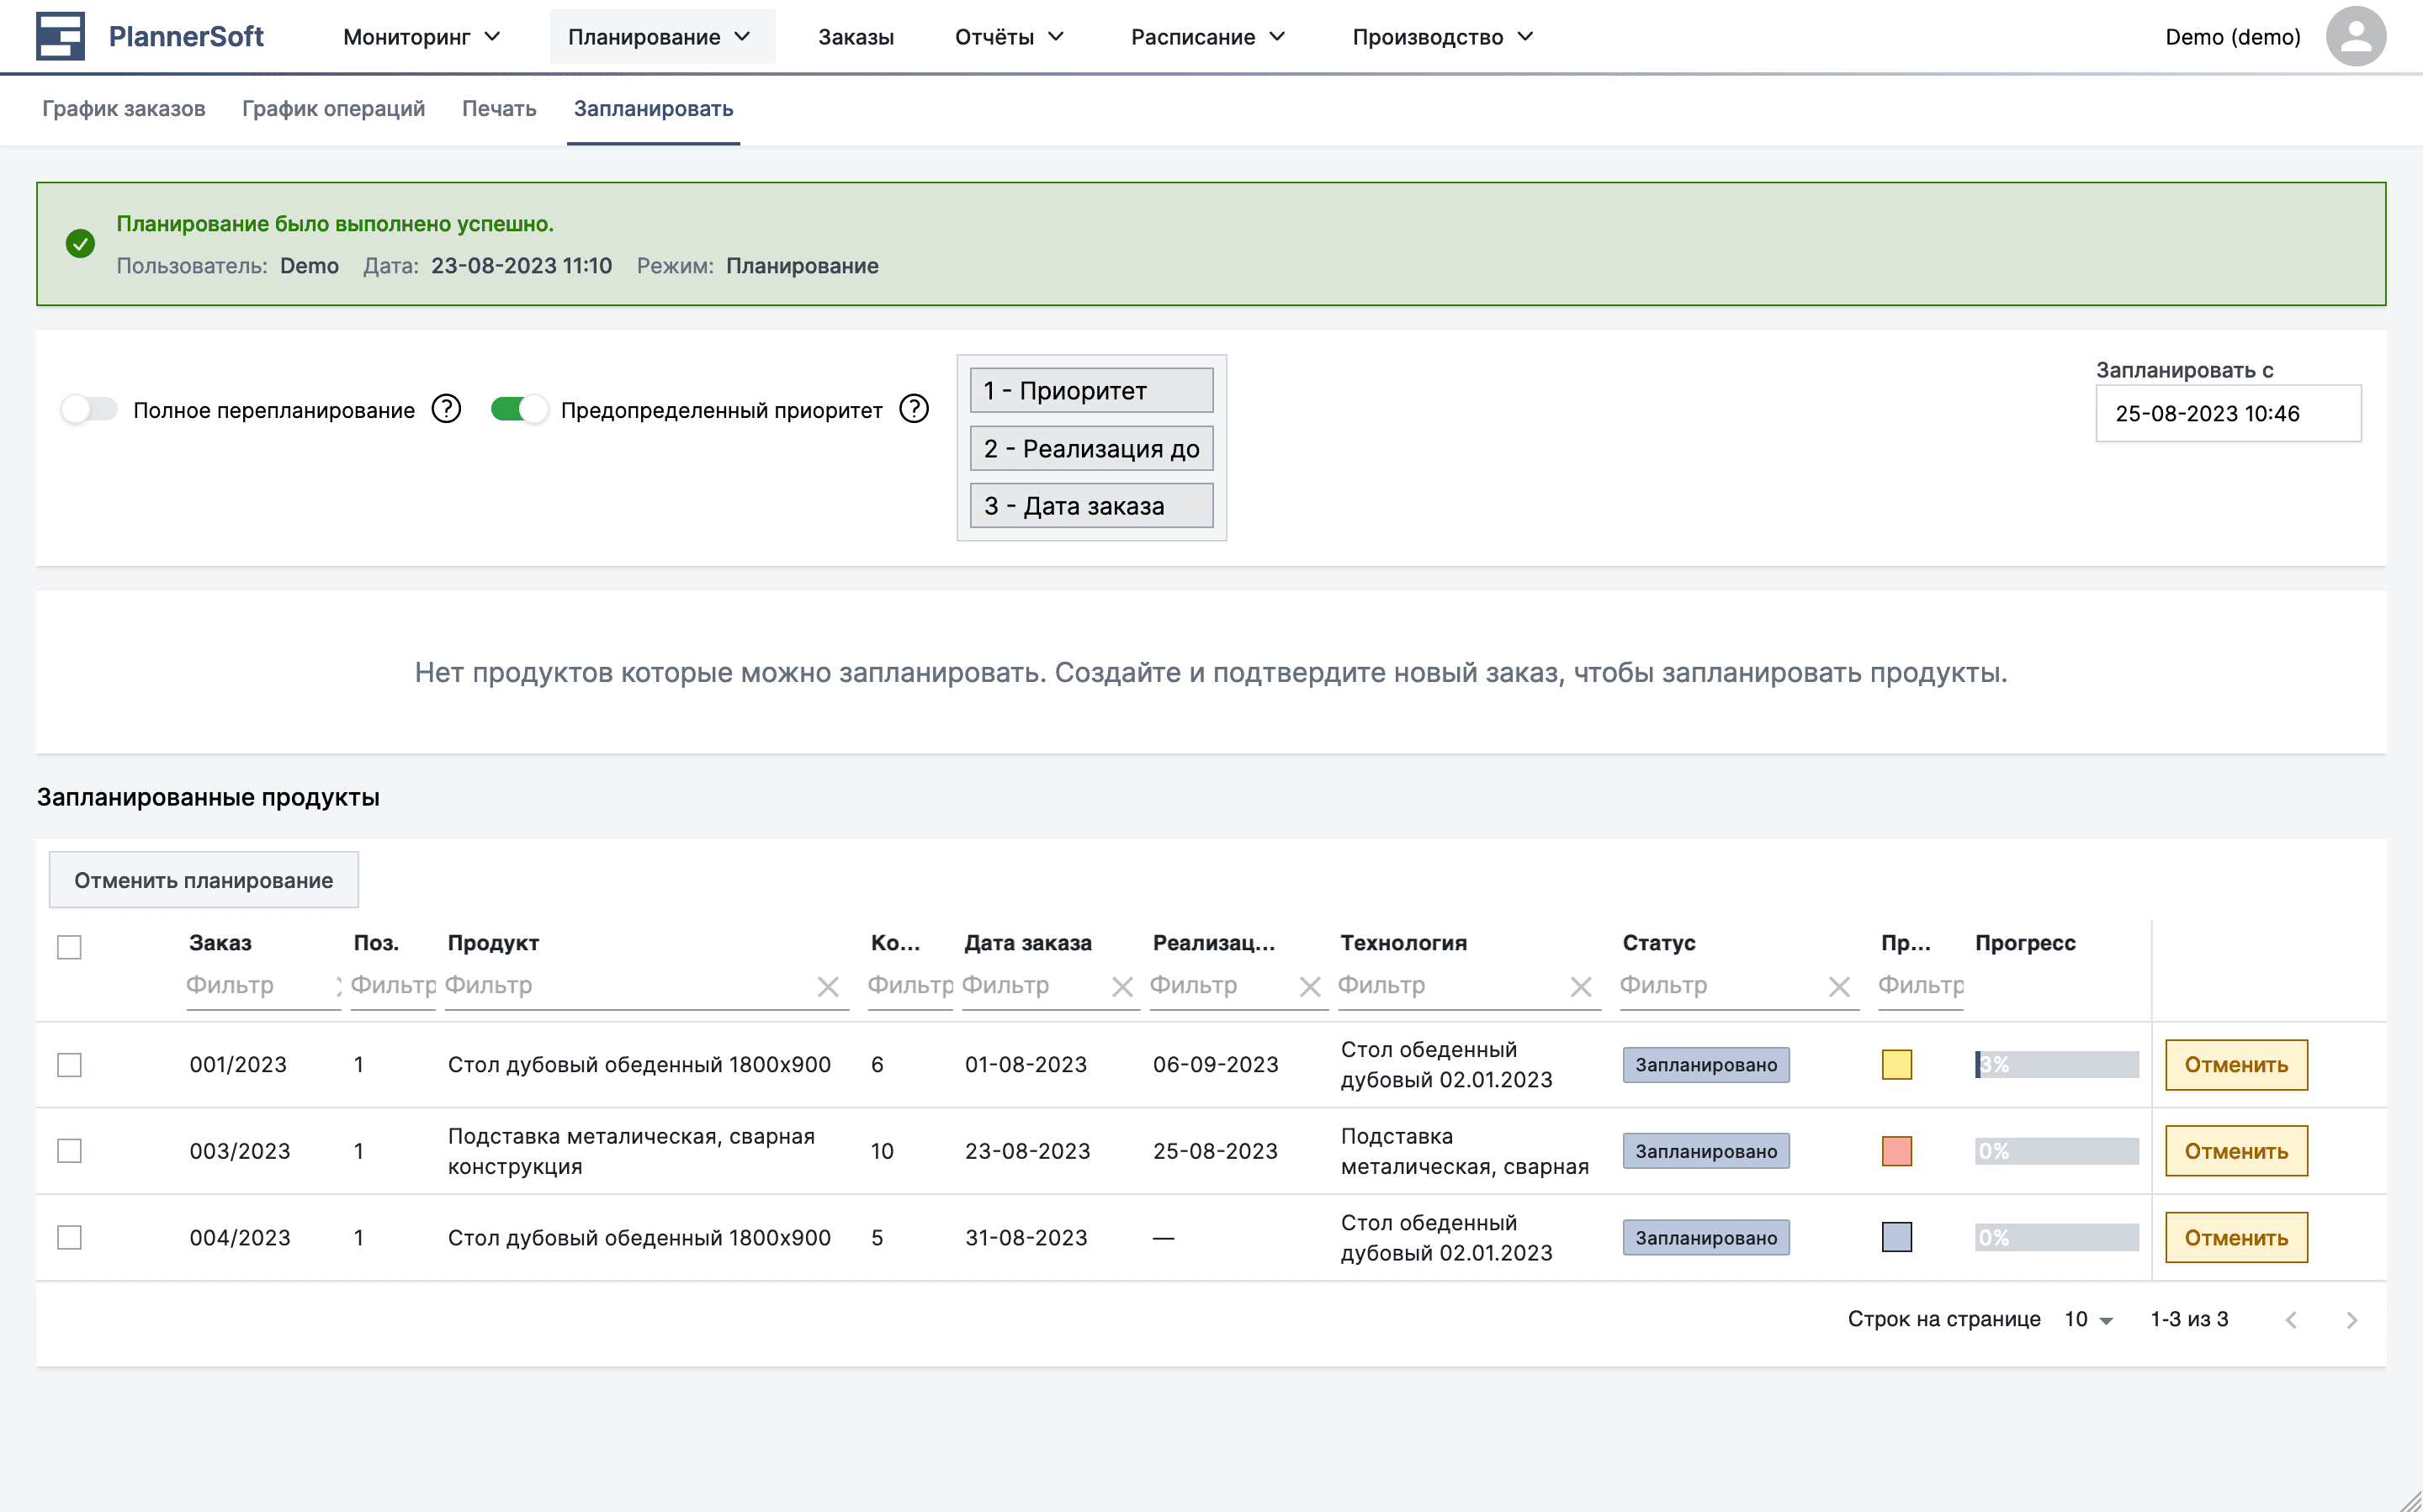Click the PlannerSoft logo

pos(150,35)
